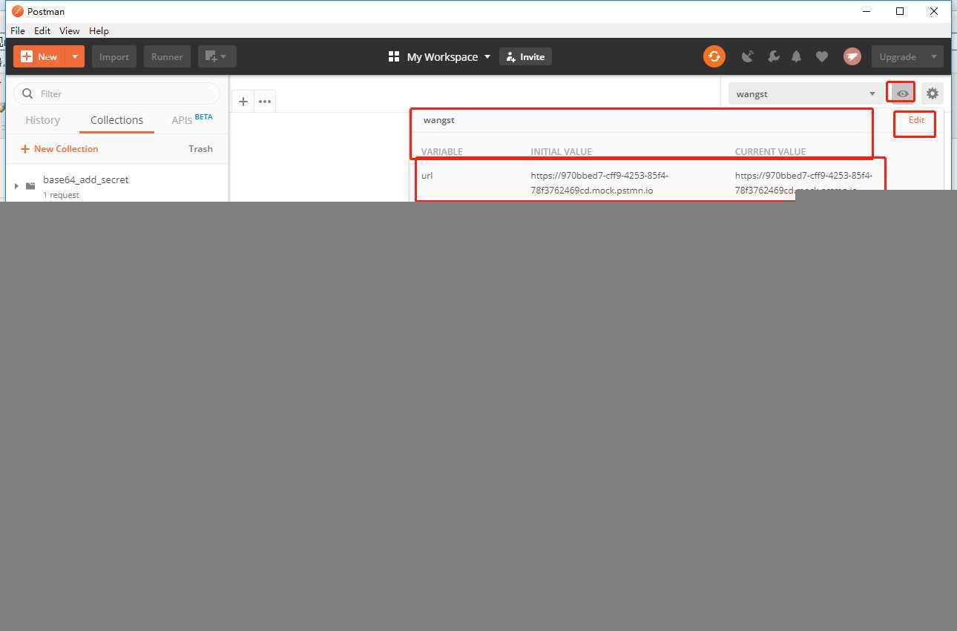Open the Help menu
Image resolution: width=957 pixels, height=631 pixels.
click(x=99, y=30)
